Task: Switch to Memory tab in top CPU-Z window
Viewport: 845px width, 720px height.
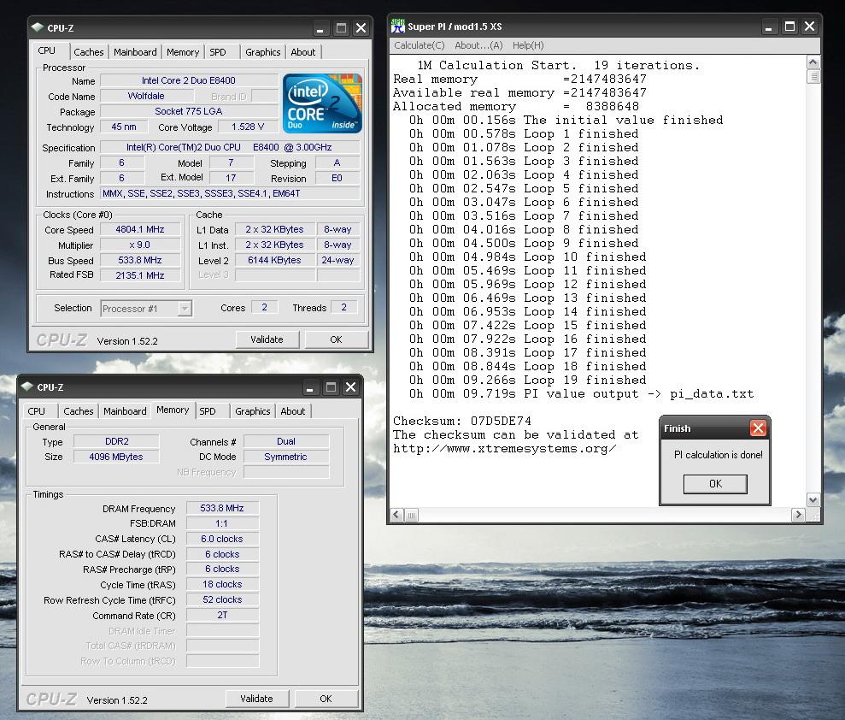Action: (183, 52)
